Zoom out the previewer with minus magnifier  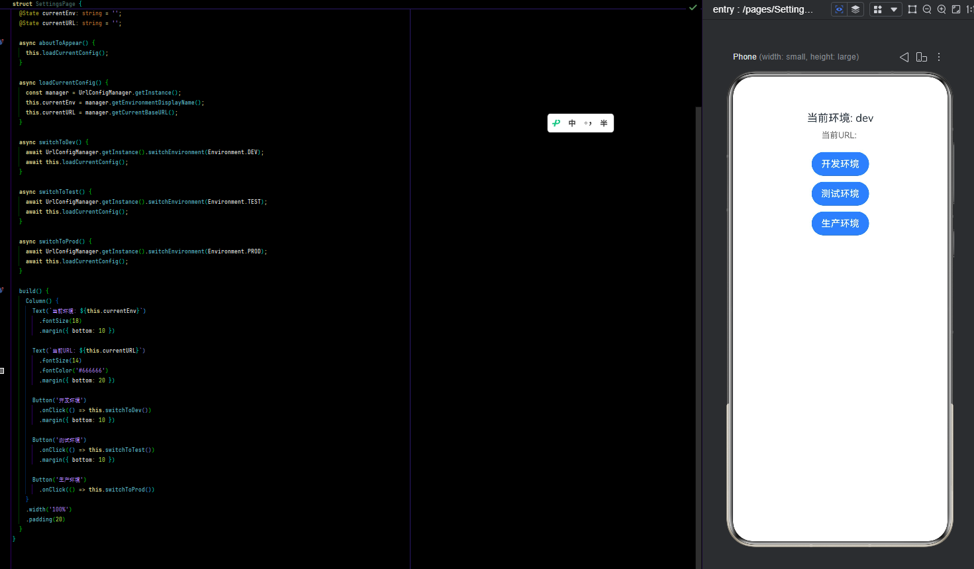coord(927,9)
